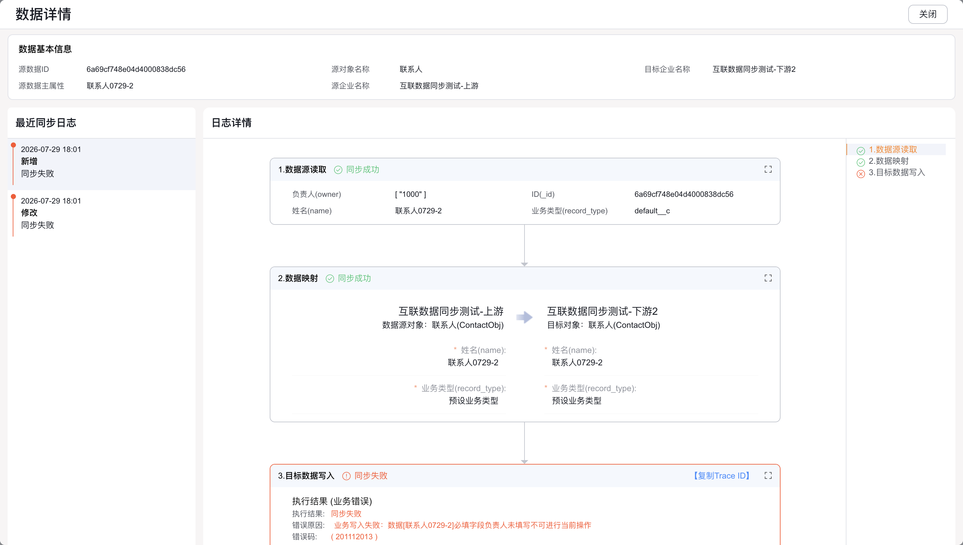Click the red failure icon beside 3.目标数据写入 header

click(346, 476)
